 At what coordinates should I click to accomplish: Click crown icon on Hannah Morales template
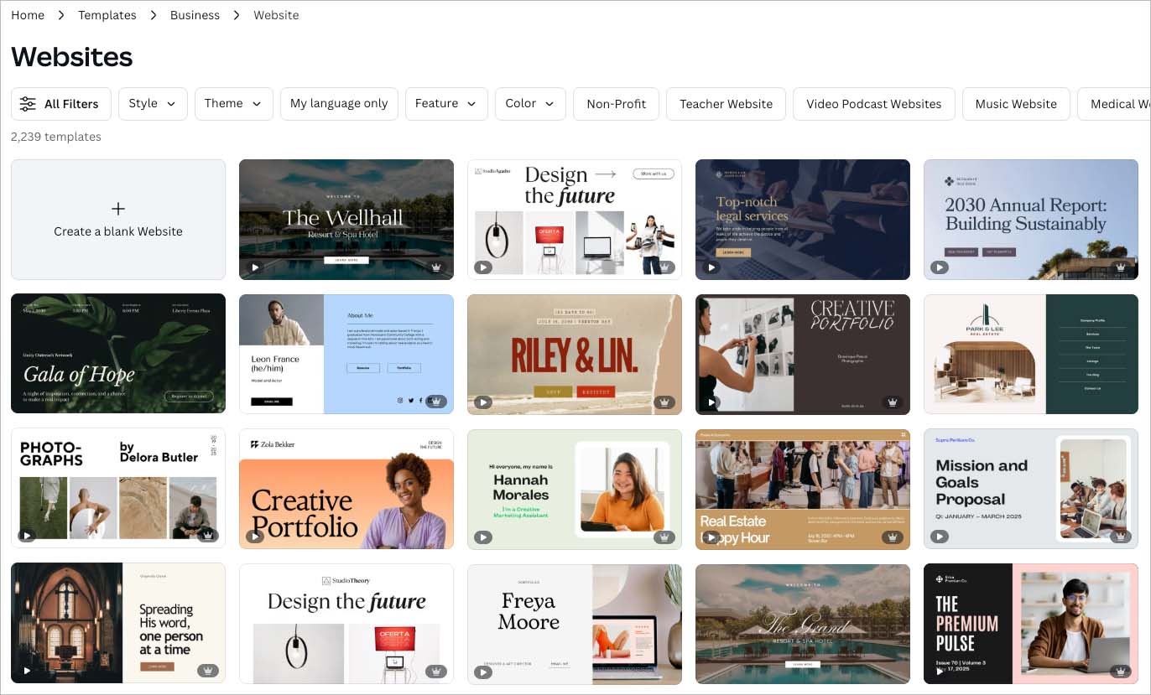[664, 537]
